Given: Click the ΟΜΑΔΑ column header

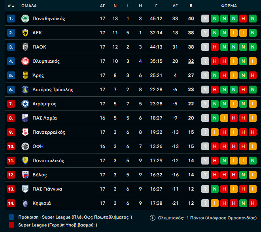Looking at the screenshot, I should click(29, 6).
